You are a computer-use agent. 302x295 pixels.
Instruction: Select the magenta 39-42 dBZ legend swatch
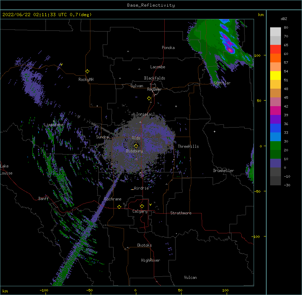pyautogui.click(x=275, y=110)
